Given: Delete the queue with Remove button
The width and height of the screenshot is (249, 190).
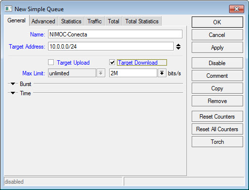Looking at the screenshot, I should [217, 101].
